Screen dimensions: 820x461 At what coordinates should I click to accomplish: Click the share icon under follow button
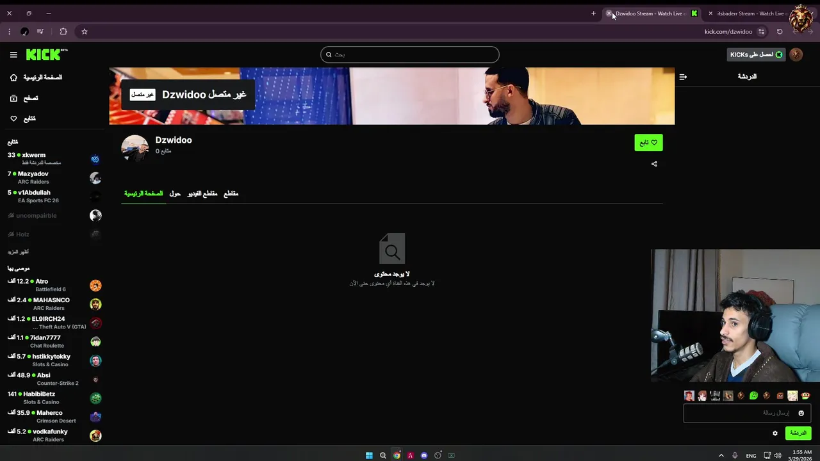click(654, 164)
